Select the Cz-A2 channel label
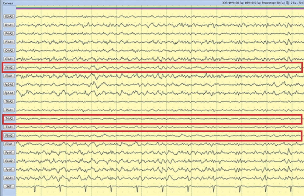Image resolution: width=304 pixels, height=196 pixels. coord(8,161)
